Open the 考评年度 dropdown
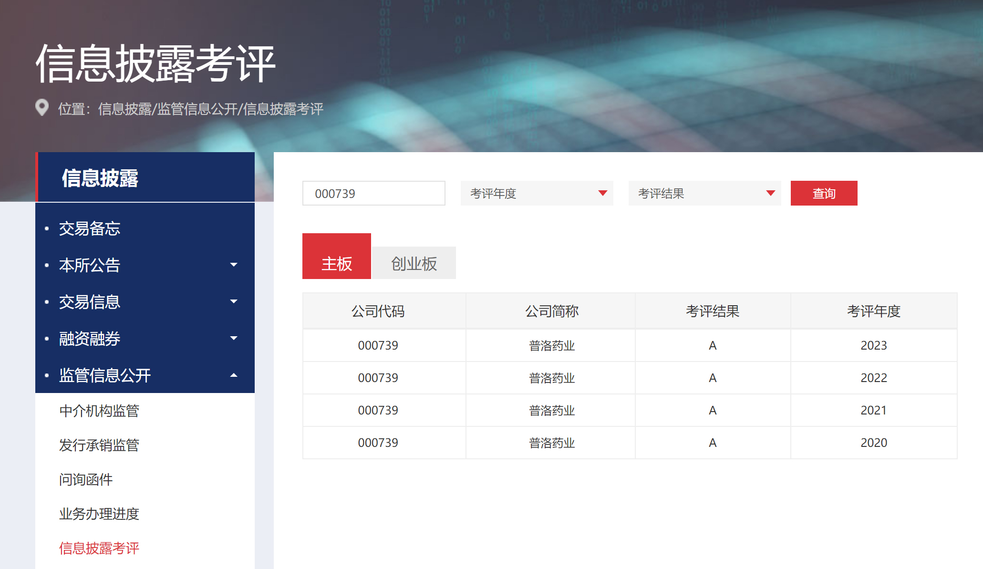983x569 pixels. [537, 193]
